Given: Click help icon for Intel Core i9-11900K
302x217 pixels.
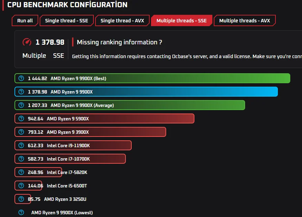Looking at the screenshot, I should click(x=21, y=145).
